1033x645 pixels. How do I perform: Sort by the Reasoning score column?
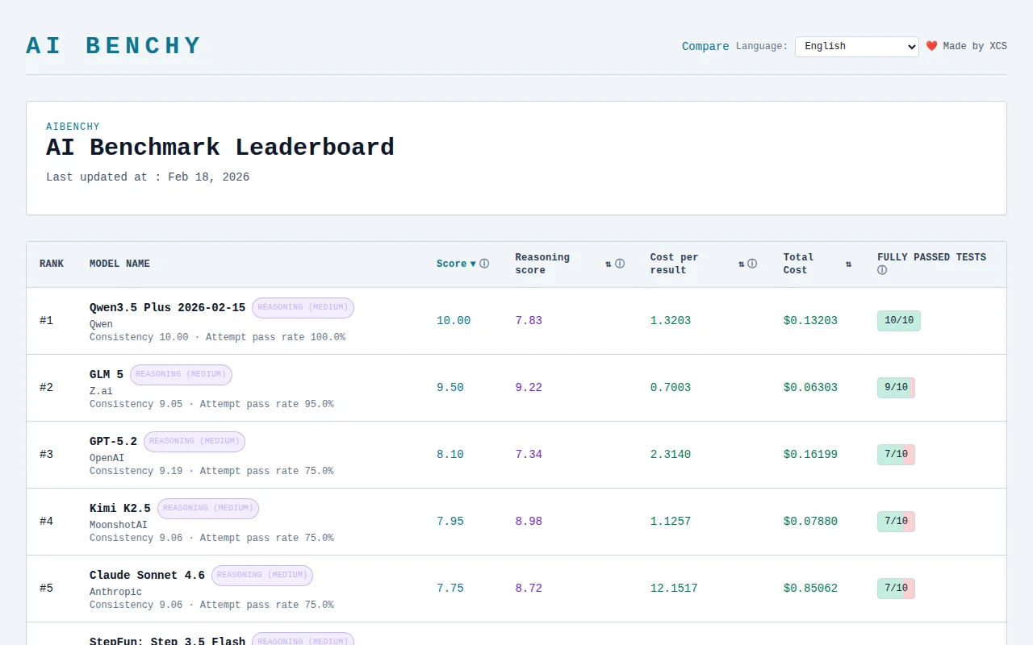click(542, 264)
